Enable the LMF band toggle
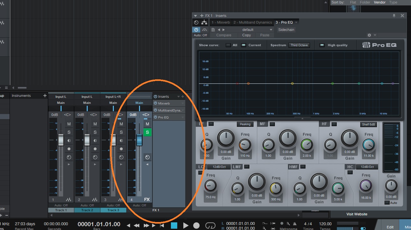Screen dimensions: 411x230 [x=247, y=167]
